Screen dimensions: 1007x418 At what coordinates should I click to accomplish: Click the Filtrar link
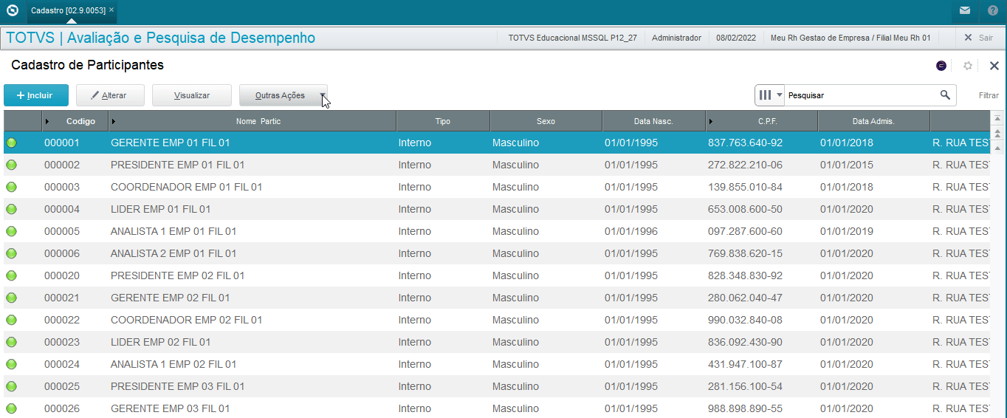tap(989, 95)
